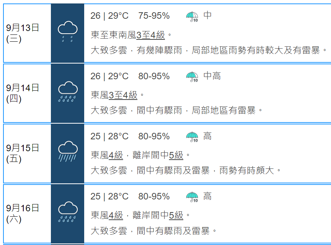Click the offshore 5級 link for 9月15日
Image resolution: width=331 pixels, height=245 pixels.
pos(176,155)
